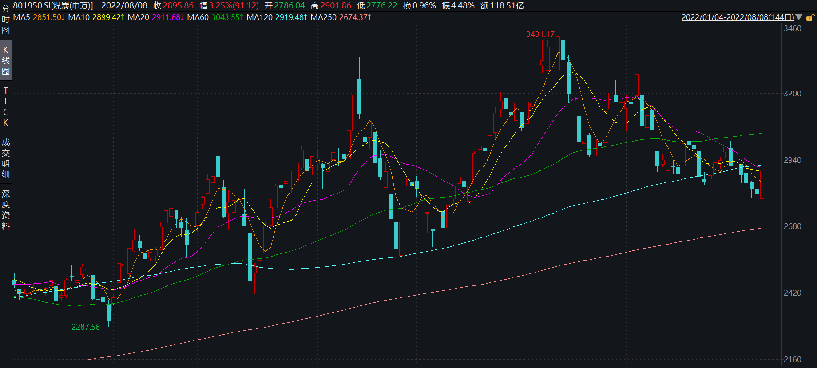The width and height of the screenshot is (817, 368).
Task: Click the 801950.SI[煤炭(申万)] index title
Action: [53, 6]
